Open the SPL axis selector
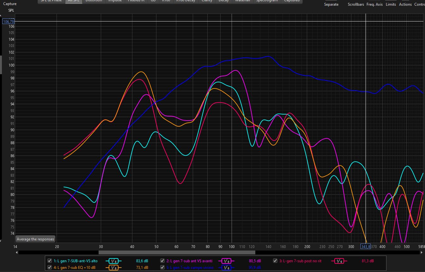This screenshot has width=425, height=272. (x=11, y=10)
